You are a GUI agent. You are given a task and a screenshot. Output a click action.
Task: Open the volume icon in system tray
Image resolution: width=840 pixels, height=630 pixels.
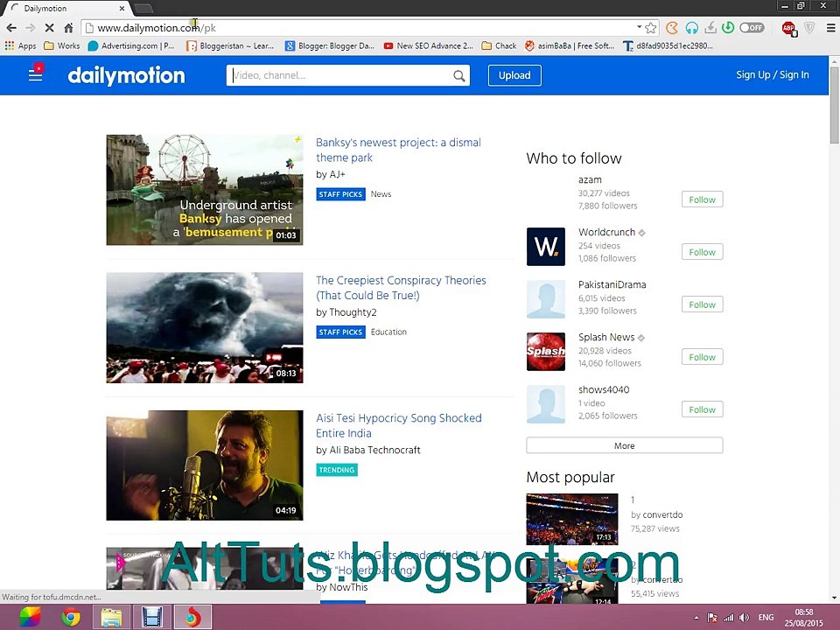click(x=744, y=618)
